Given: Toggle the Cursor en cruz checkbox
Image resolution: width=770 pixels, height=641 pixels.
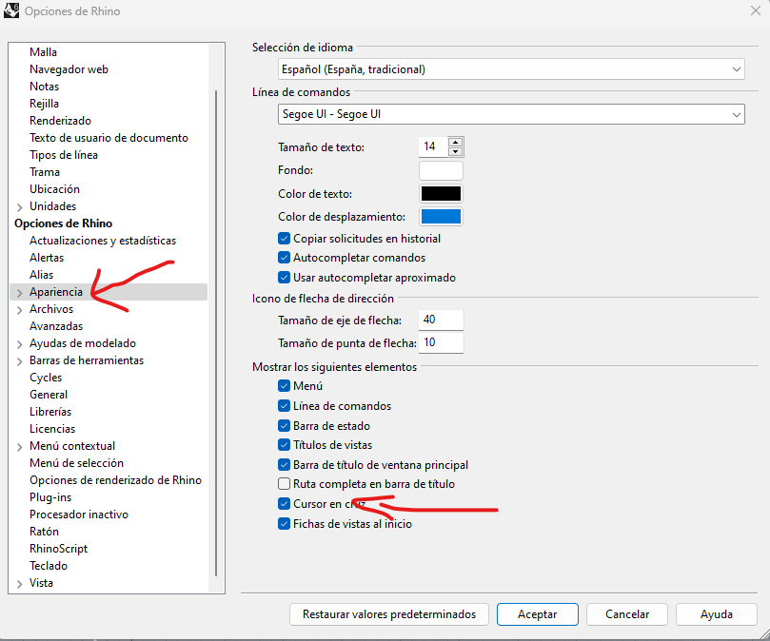Looking at the screenshot, I should pyautogui.click(x=284, y=503).
